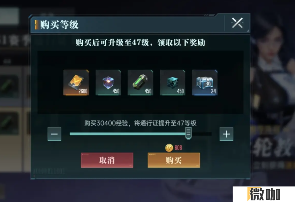Close the 购买等级 dialog with the X
Image resolution: width=295 pixels, height=202 pixels.
point(237,23)
